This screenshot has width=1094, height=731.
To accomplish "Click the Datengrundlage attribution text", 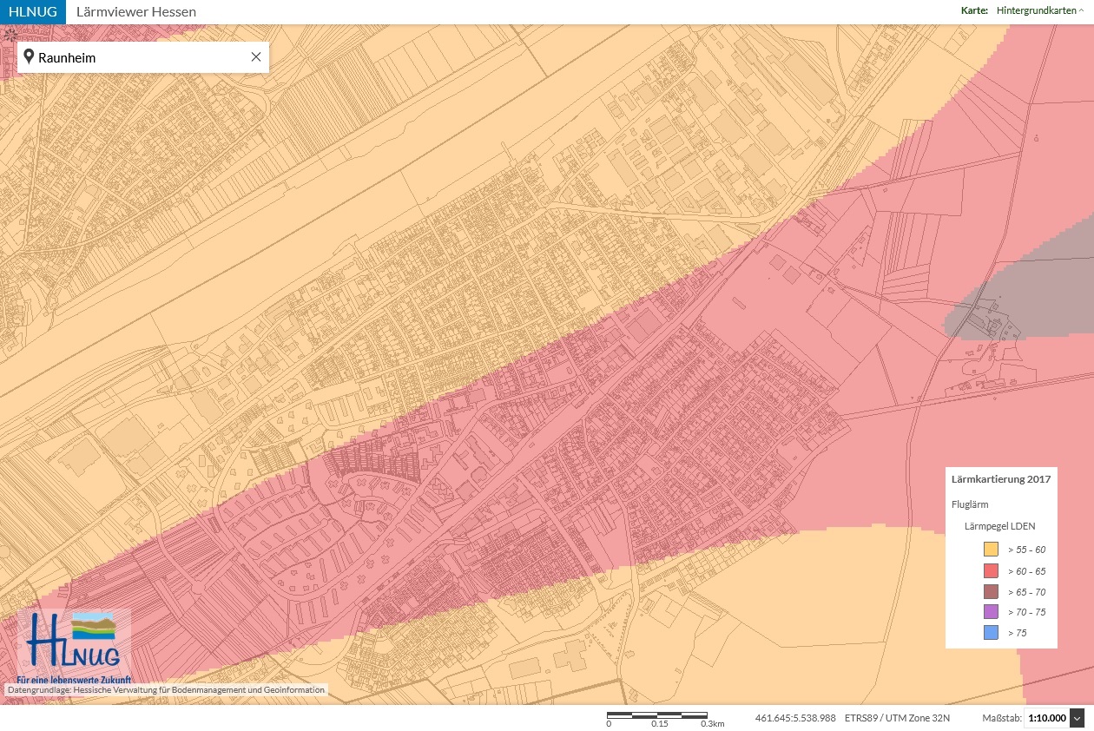I will tap(166, 690).
